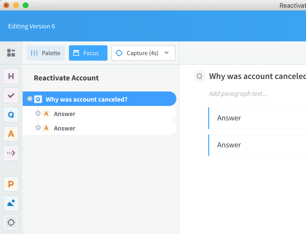Collapse the 'Why was account canceled?' node
This screenshot has height=234, width=306.
pyautogui.click(x=30, y=99)
